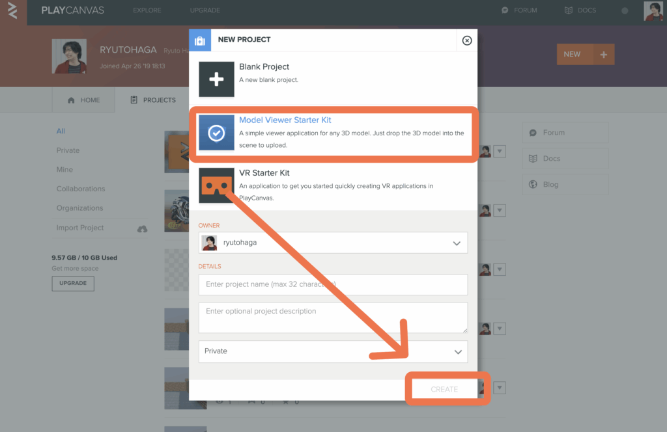Click the Home house icon
The image size is (667, 432).
(71, 100)
